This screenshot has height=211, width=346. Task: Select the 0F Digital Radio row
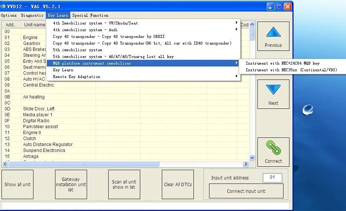point(126,121)
